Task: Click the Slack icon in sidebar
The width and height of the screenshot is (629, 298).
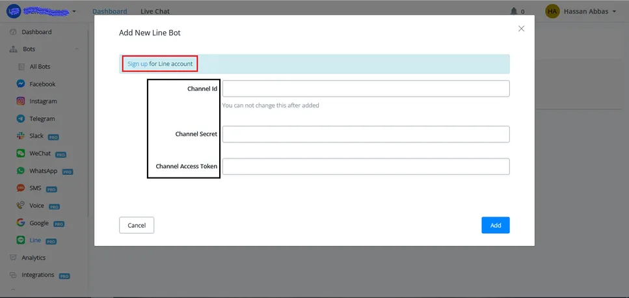Action: click(x=20, y=136)
